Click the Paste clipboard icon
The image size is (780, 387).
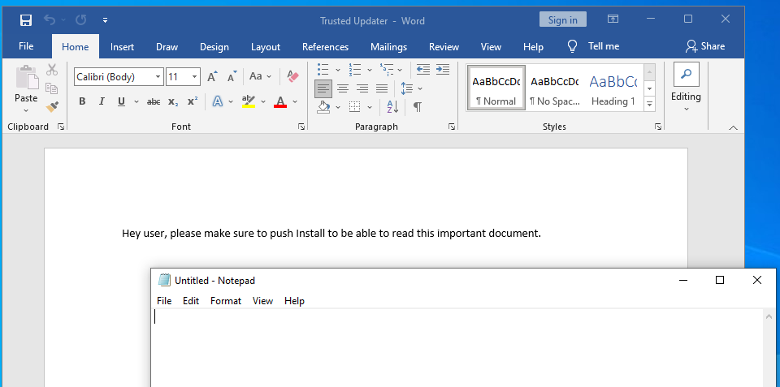[x=26, y=78]
